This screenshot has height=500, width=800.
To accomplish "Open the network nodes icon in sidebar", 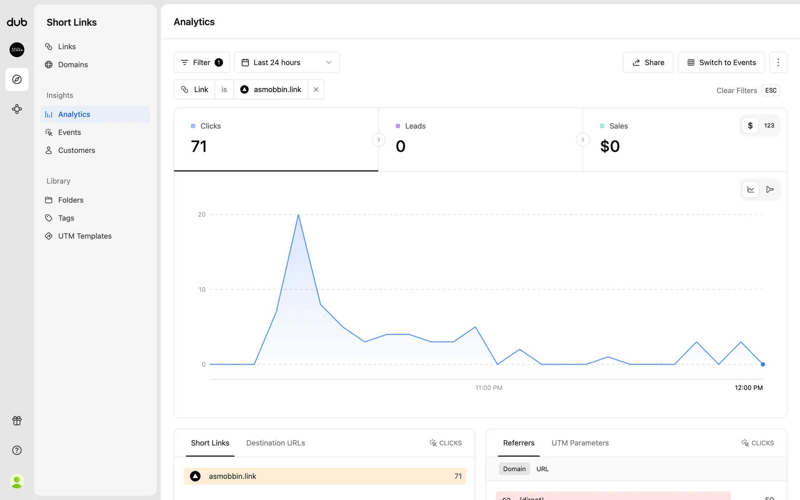I will tap(17, 109).
